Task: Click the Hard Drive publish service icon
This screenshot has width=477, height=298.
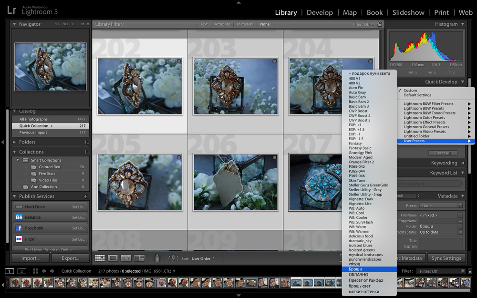Action: (19, 207)
